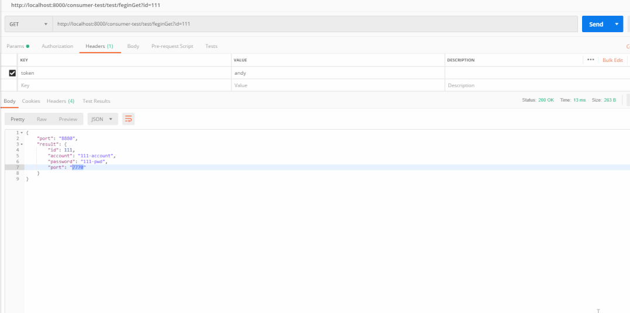Click the highlighted 7770 port value

[78, 168]
